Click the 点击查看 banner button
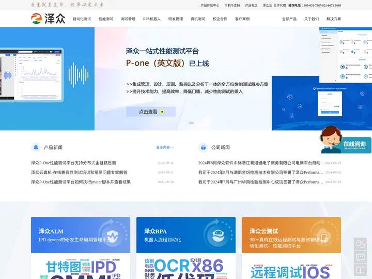The image size is (372, 279). [x=151, y=112]
